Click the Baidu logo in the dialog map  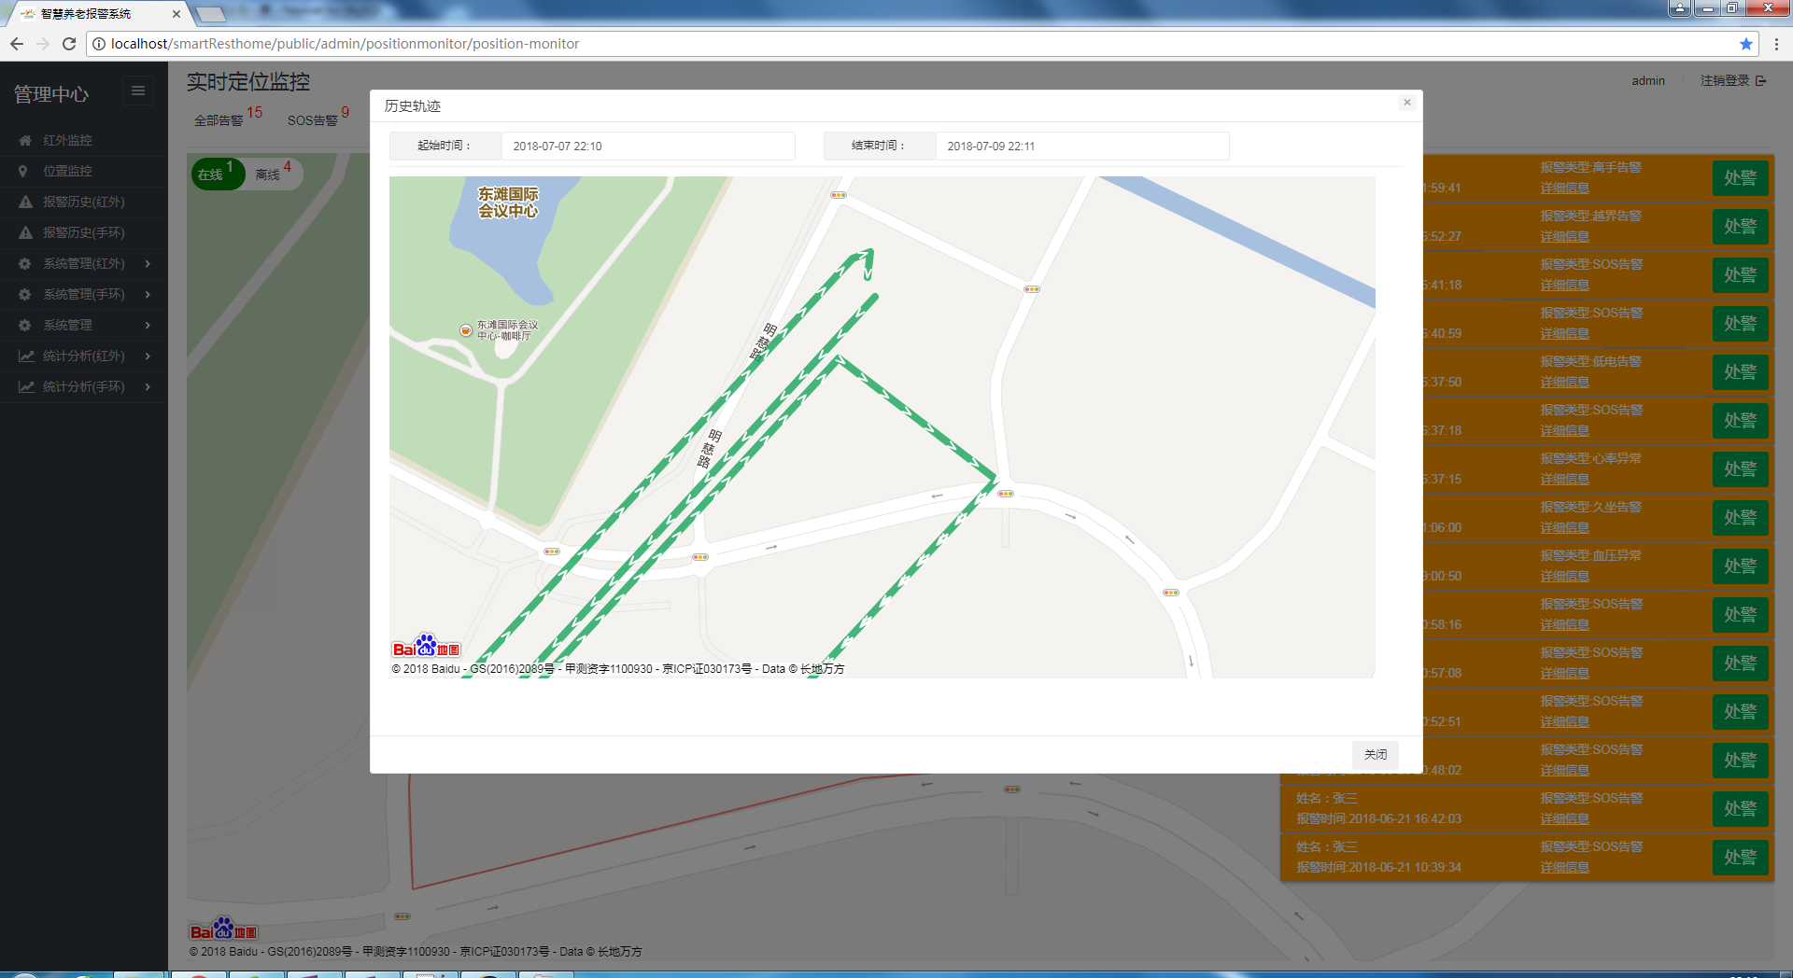pos(426,647)
